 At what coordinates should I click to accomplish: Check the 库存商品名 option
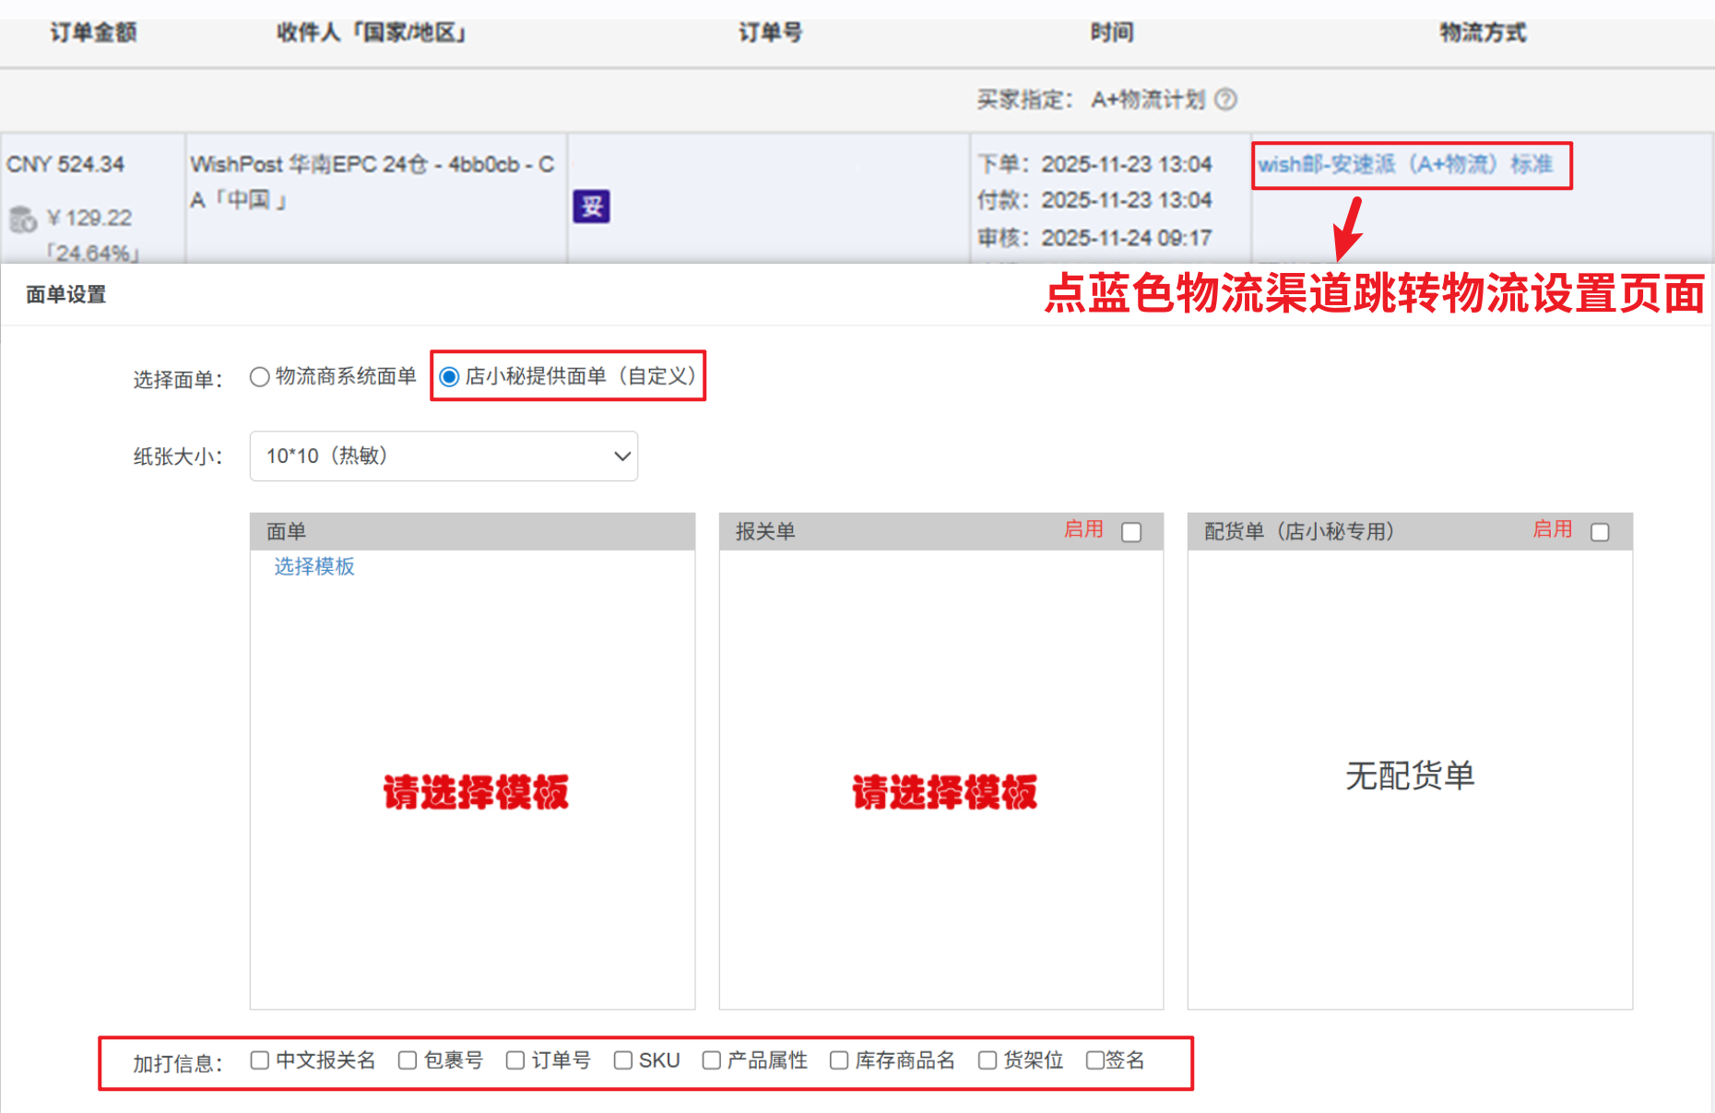(x=839, y=1060)
